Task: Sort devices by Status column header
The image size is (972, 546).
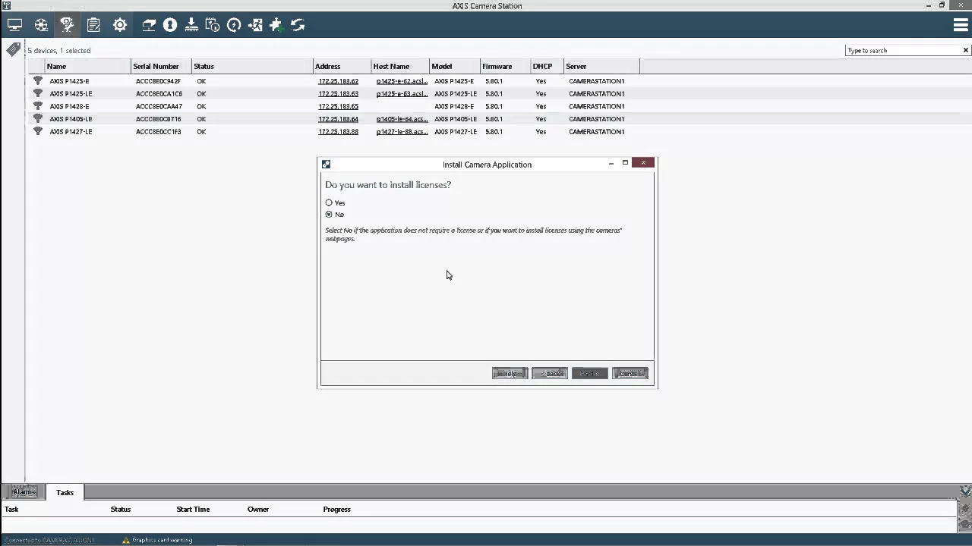Action: click(252, 66)
